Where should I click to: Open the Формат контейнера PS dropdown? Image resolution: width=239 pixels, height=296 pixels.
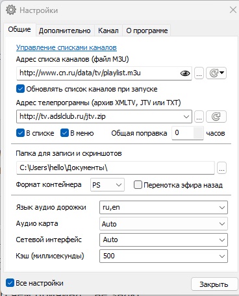[x=107, y=185]
